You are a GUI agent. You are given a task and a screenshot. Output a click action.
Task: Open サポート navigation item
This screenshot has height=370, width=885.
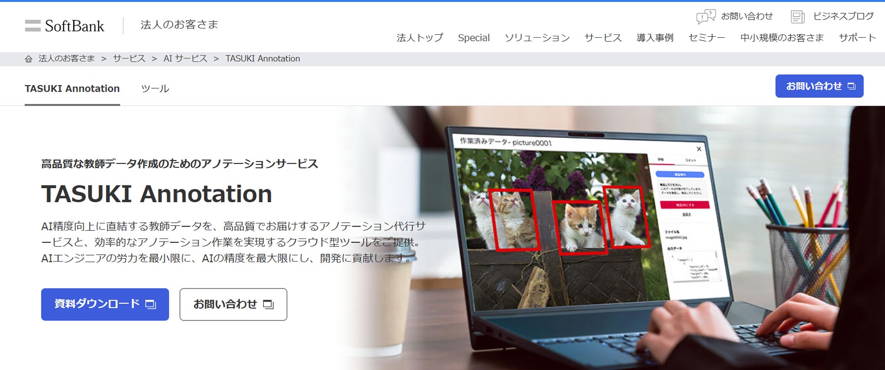(857, 38)
